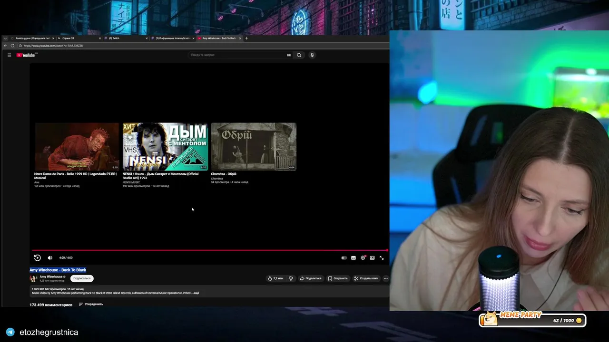This screenshot has width=609, height=342.
Task: Click the Chornitsa - Обрій title text
Action: 224,174
